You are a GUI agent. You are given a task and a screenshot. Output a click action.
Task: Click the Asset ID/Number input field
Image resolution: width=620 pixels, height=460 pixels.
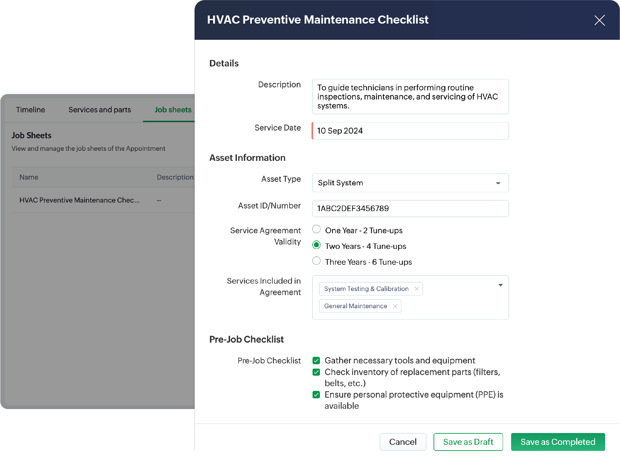point(410,208)
